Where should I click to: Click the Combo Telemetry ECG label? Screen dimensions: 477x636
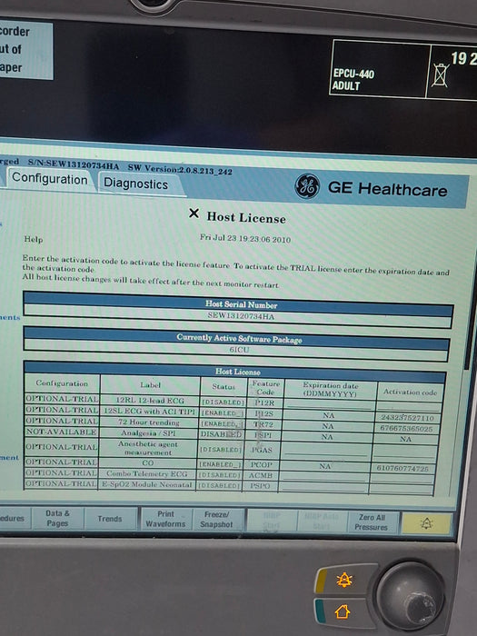[x=147, y=473]
